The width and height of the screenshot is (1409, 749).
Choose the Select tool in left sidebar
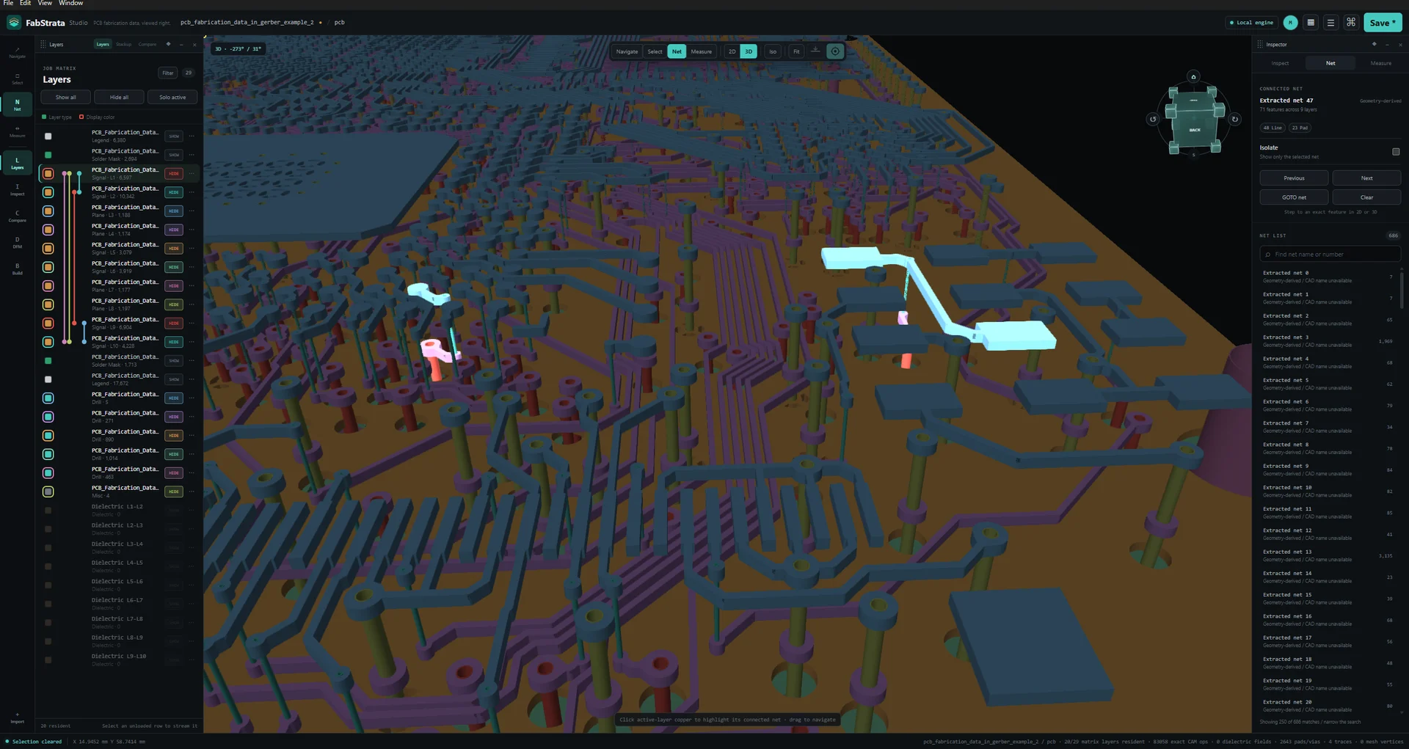(x=17, y=79)
